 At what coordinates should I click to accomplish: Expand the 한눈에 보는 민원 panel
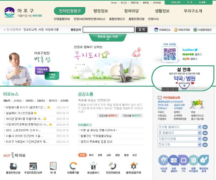click(108, 37)
